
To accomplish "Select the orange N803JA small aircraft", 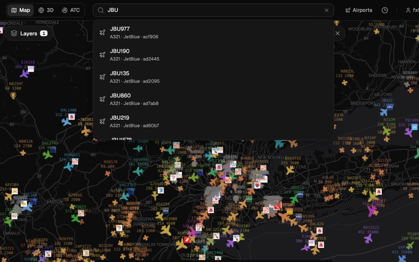I will tap(23, 153).
